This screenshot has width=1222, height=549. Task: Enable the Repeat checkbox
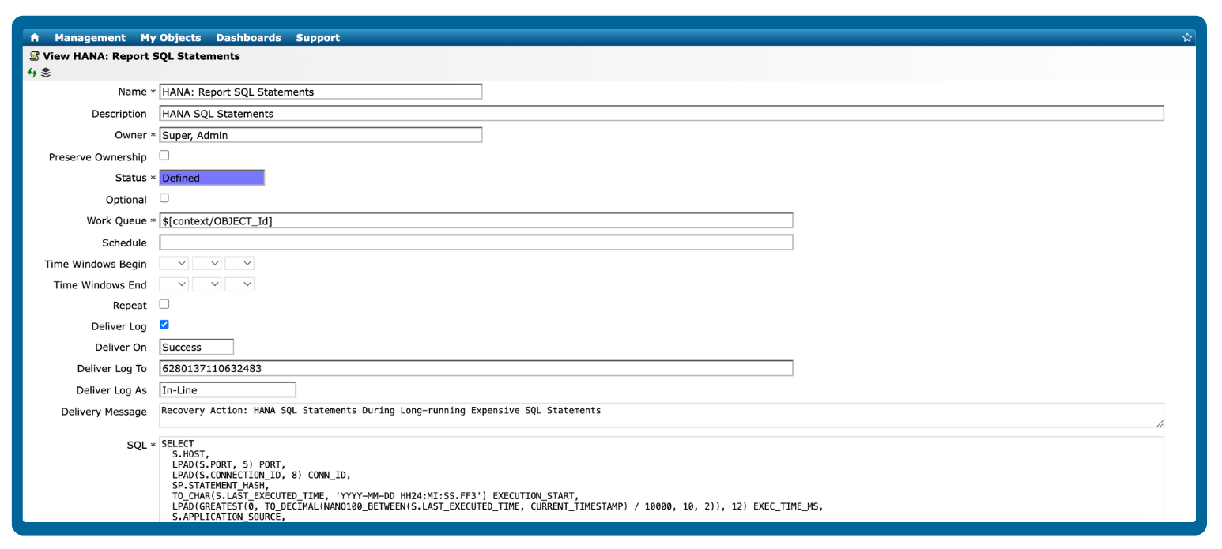(164, 304)
